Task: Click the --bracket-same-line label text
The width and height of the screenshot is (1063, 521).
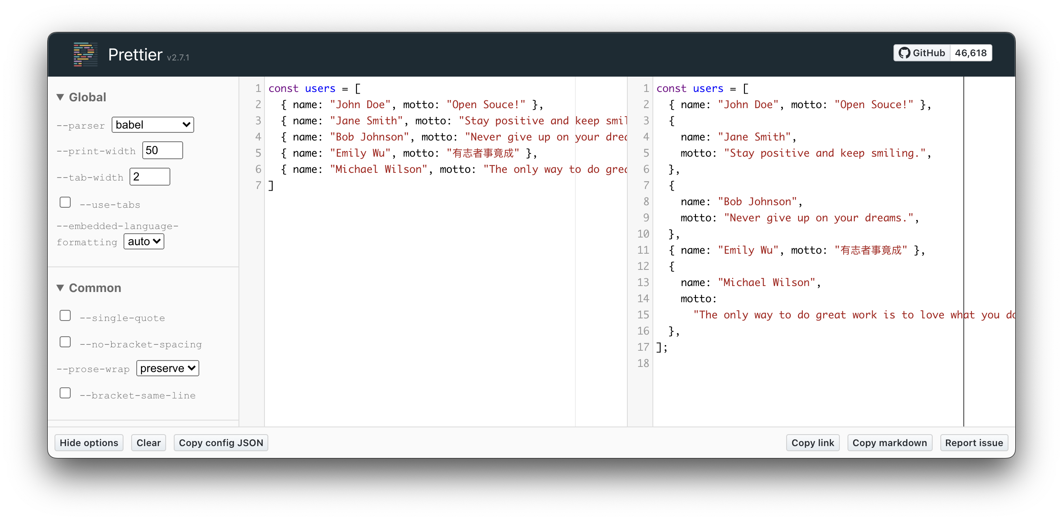Action: [138, 395]
